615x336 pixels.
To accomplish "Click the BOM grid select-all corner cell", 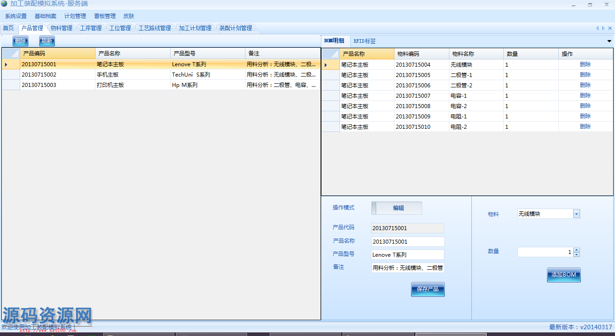I will [x=331, y=54].
